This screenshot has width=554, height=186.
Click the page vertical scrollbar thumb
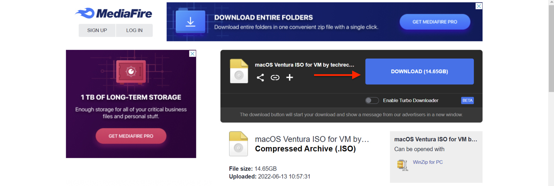[551, 48]
